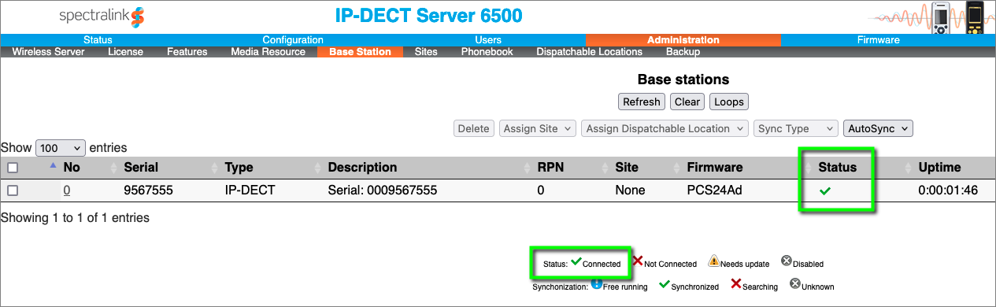This screenshot has width=996, height=307.
Task: Sort by the Site column header
Action: pos(627,168)
